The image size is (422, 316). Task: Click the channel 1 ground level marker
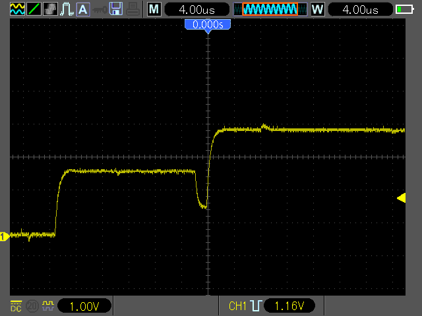[x=5, y=236]
